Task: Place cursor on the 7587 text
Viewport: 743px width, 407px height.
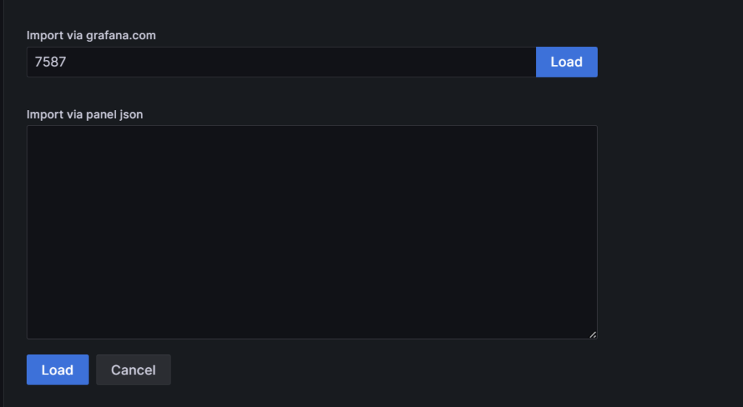Action: click(51, 62)
